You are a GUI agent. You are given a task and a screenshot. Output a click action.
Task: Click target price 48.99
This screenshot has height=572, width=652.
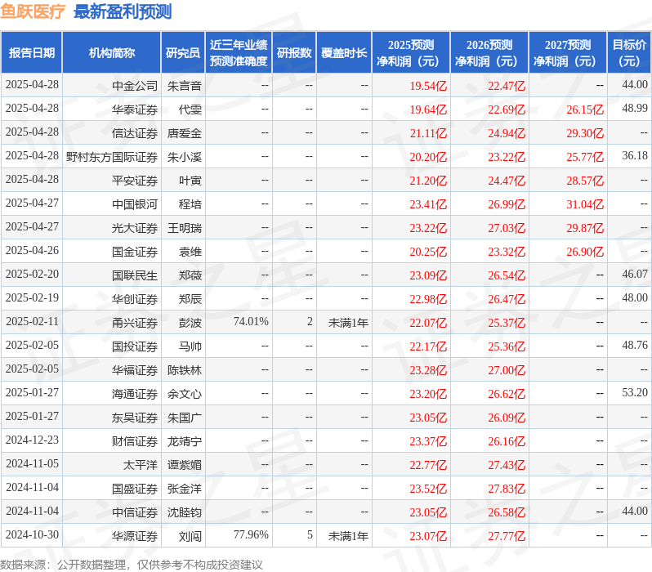click(635, 108)
